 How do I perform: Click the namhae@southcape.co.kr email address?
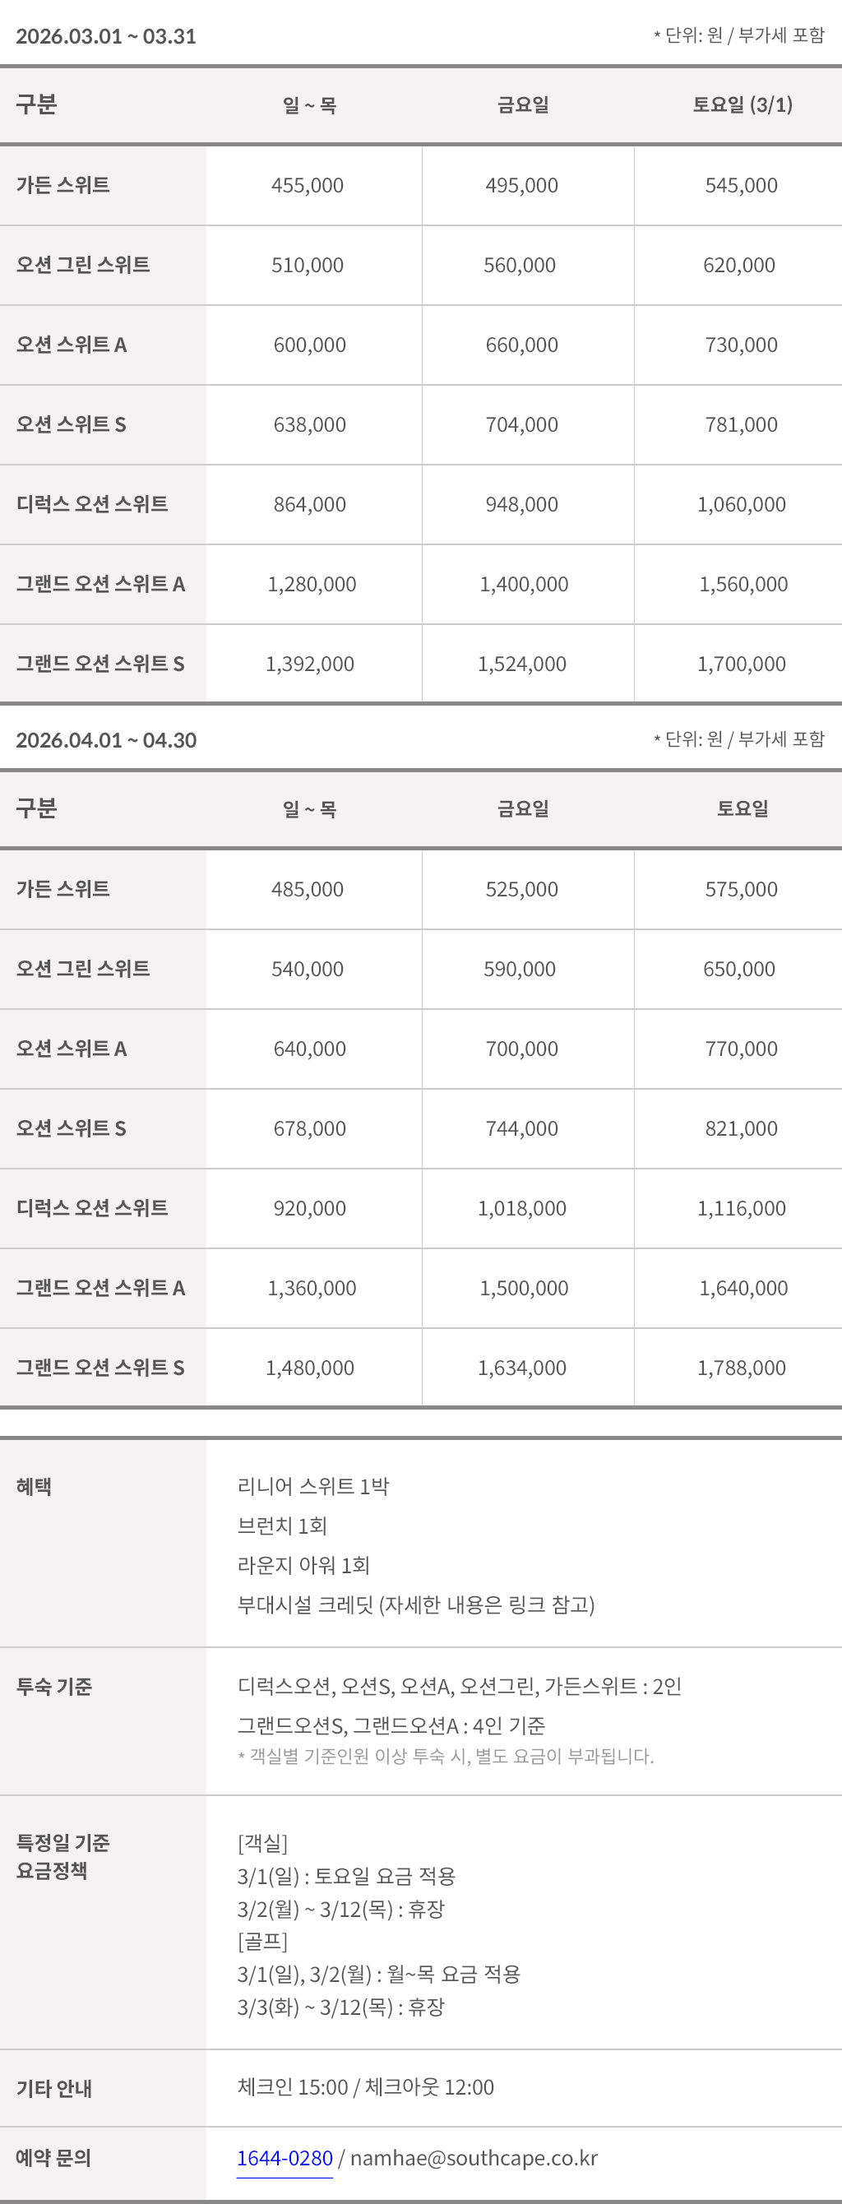tap(473, 2158)
